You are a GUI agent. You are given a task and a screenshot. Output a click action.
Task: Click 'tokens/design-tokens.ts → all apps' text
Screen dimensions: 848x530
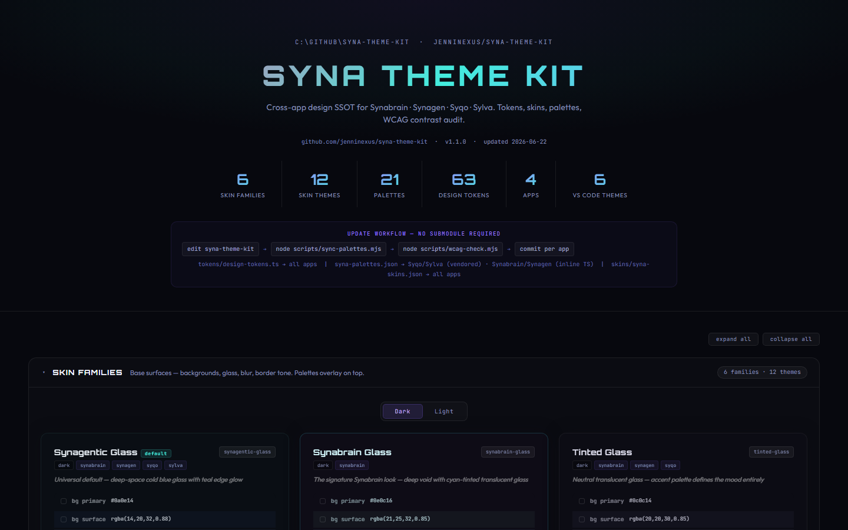click(x=257, y=264)
